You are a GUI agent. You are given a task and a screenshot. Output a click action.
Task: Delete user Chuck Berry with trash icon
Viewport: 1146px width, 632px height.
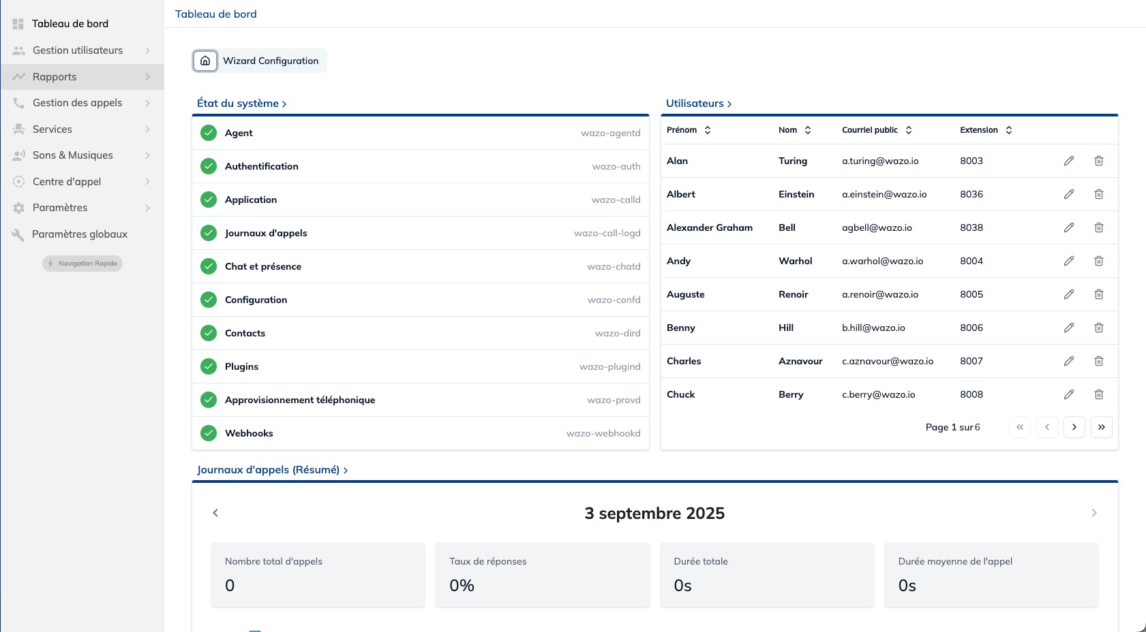click(x=1099, y=394)
